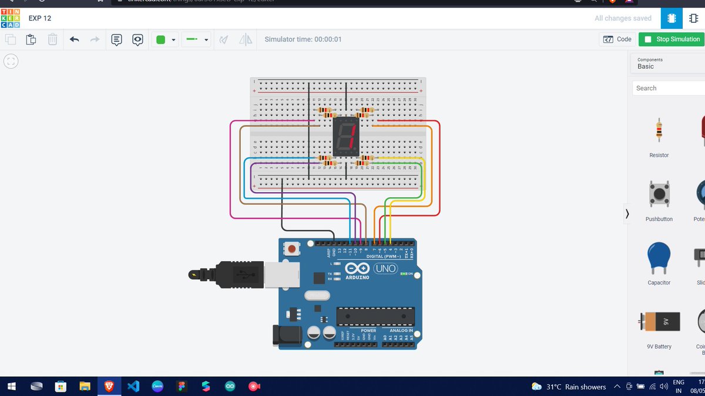Redo the last action

[95, 39]
